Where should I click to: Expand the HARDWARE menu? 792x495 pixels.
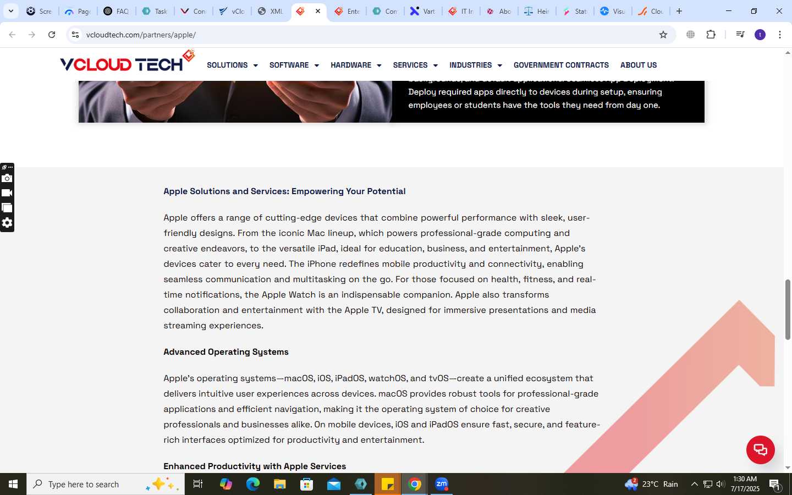pos(356,65)
